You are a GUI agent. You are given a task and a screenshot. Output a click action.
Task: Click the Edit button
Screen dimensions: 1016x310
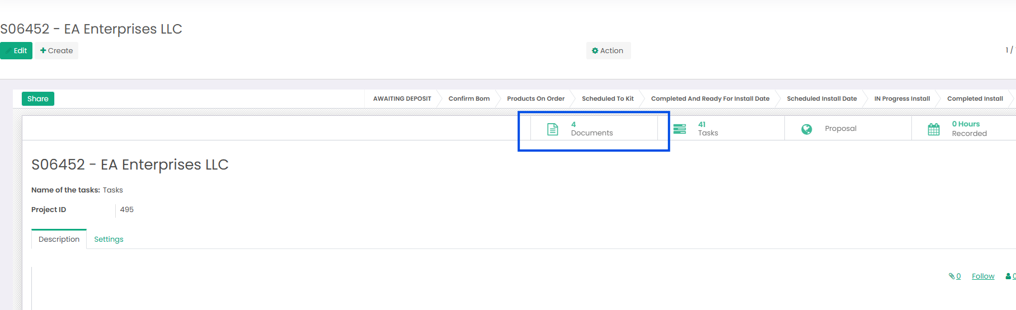(16, 50)
